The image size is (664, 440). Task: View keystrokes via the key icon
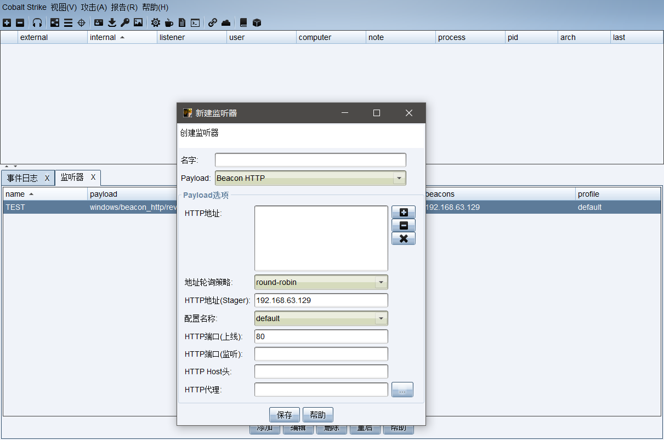(x=125, y=23)
